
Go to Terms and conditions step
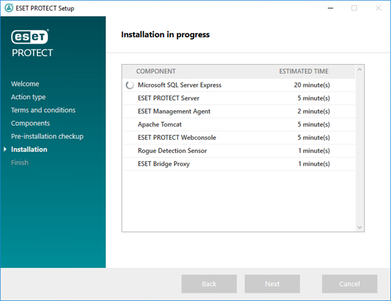pos(43,110)
